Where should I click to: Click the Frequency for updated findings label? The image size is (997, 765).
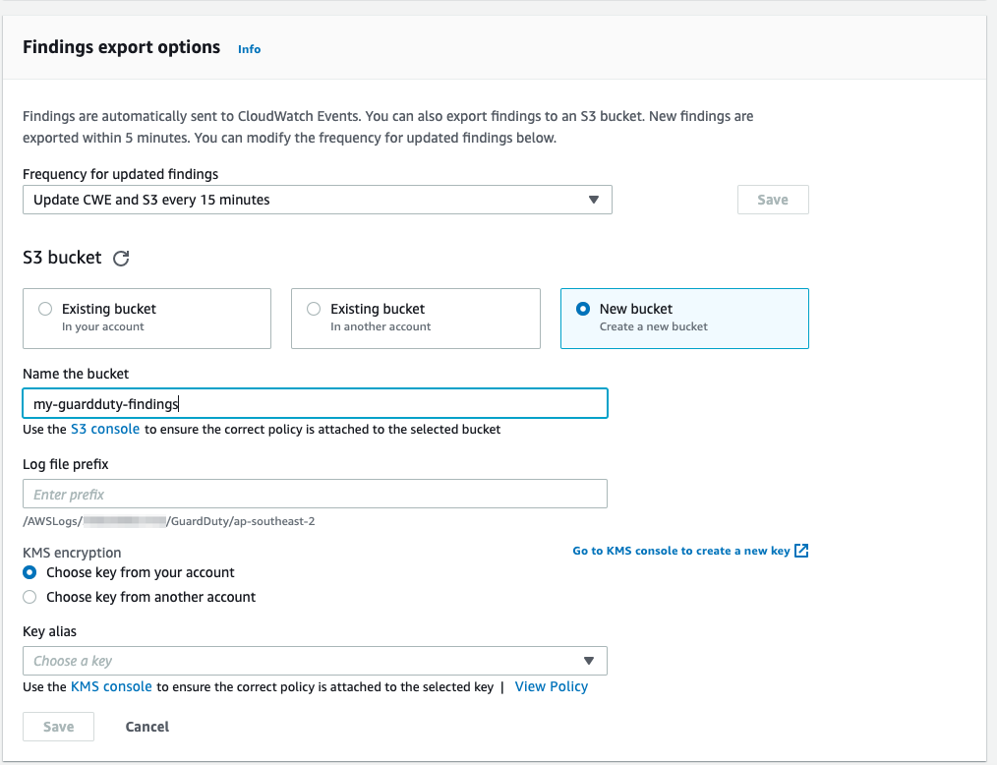[x=120, y=174]
